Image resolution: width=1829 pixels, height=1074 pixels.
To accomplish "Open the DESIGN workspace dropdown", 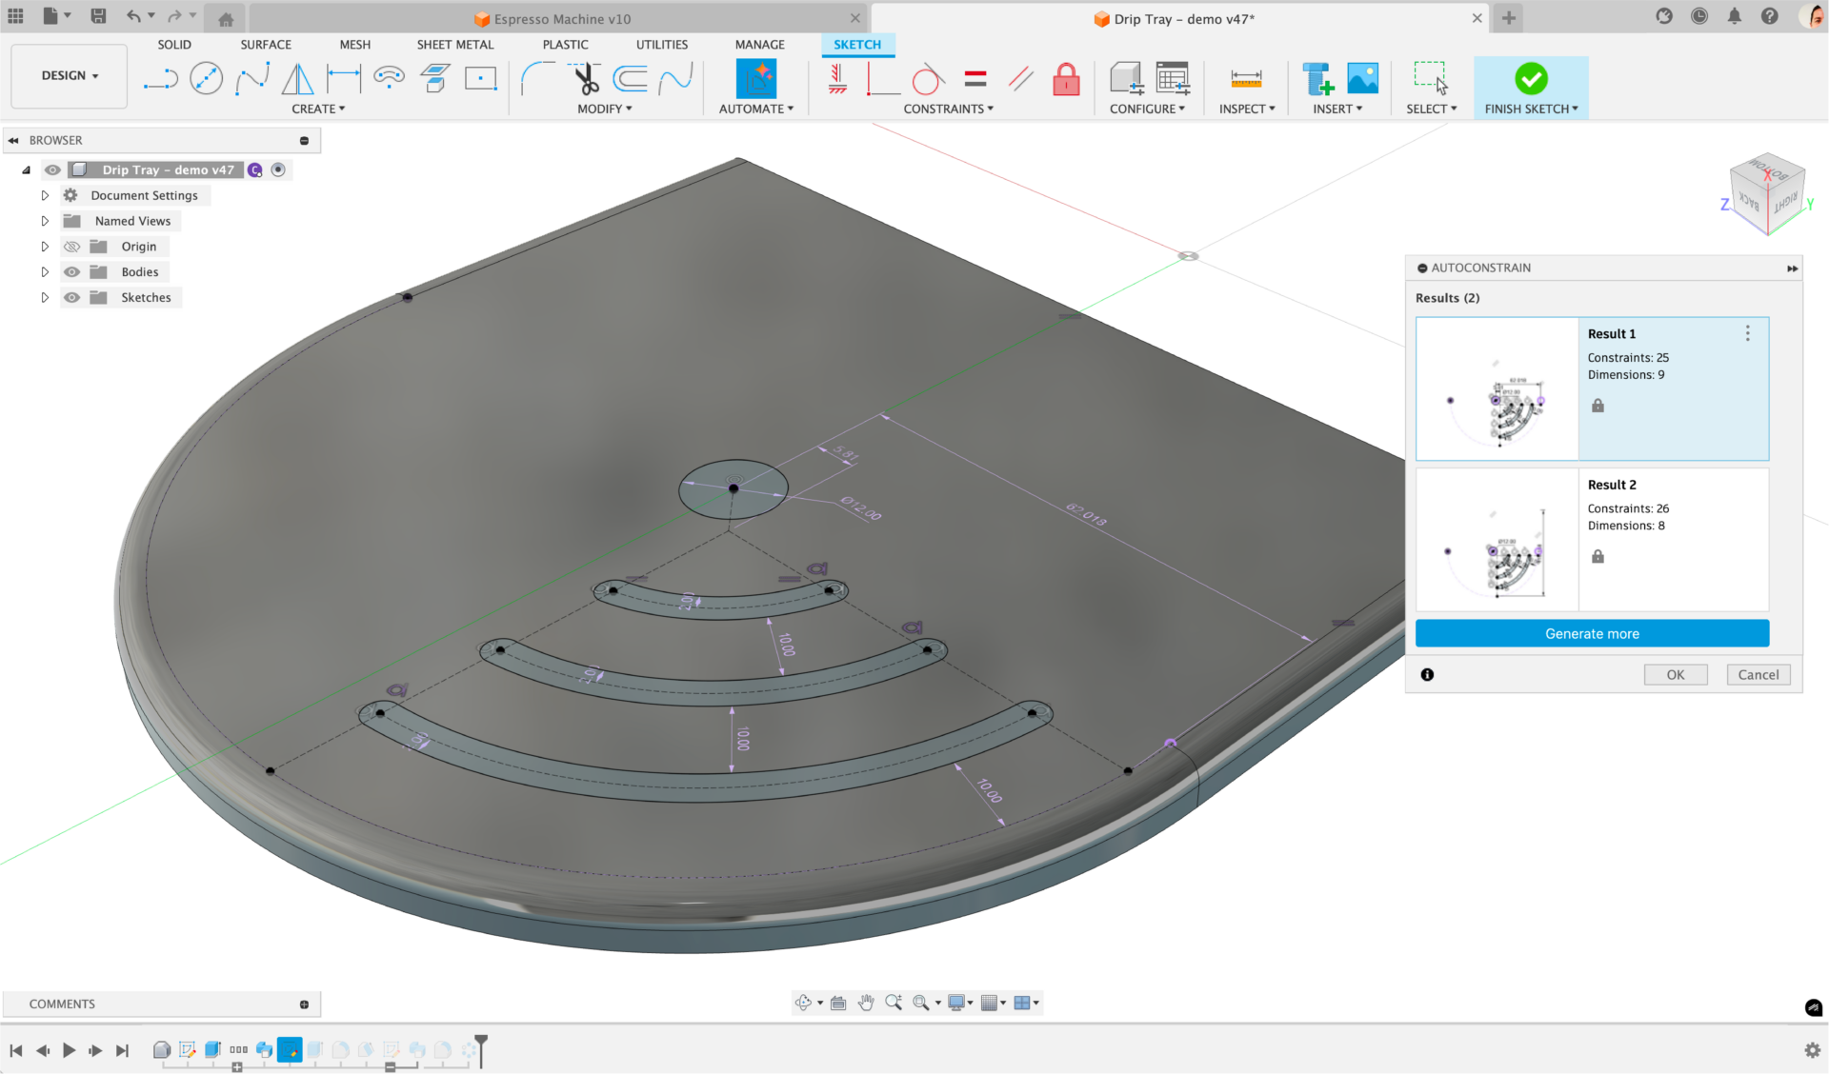I will pos(70,75).
